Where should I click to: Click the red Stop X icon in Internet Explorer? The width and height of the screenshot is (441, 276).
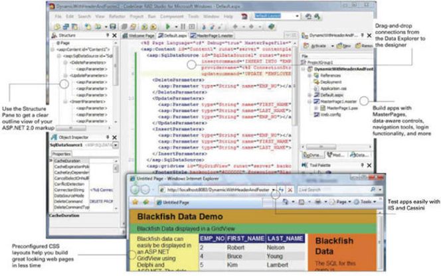pos(290,190)
